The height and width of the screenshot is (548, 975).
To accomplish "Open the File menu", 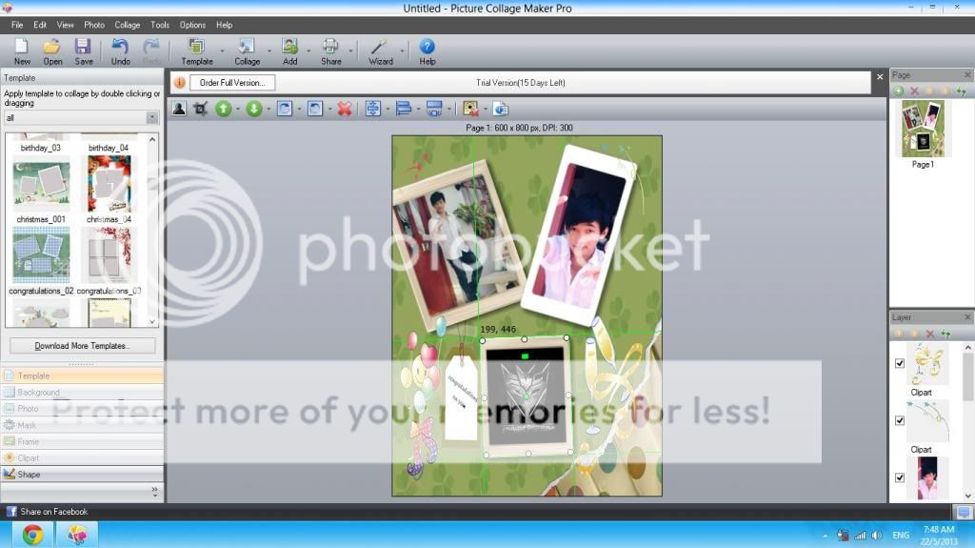I will point(17,25).
